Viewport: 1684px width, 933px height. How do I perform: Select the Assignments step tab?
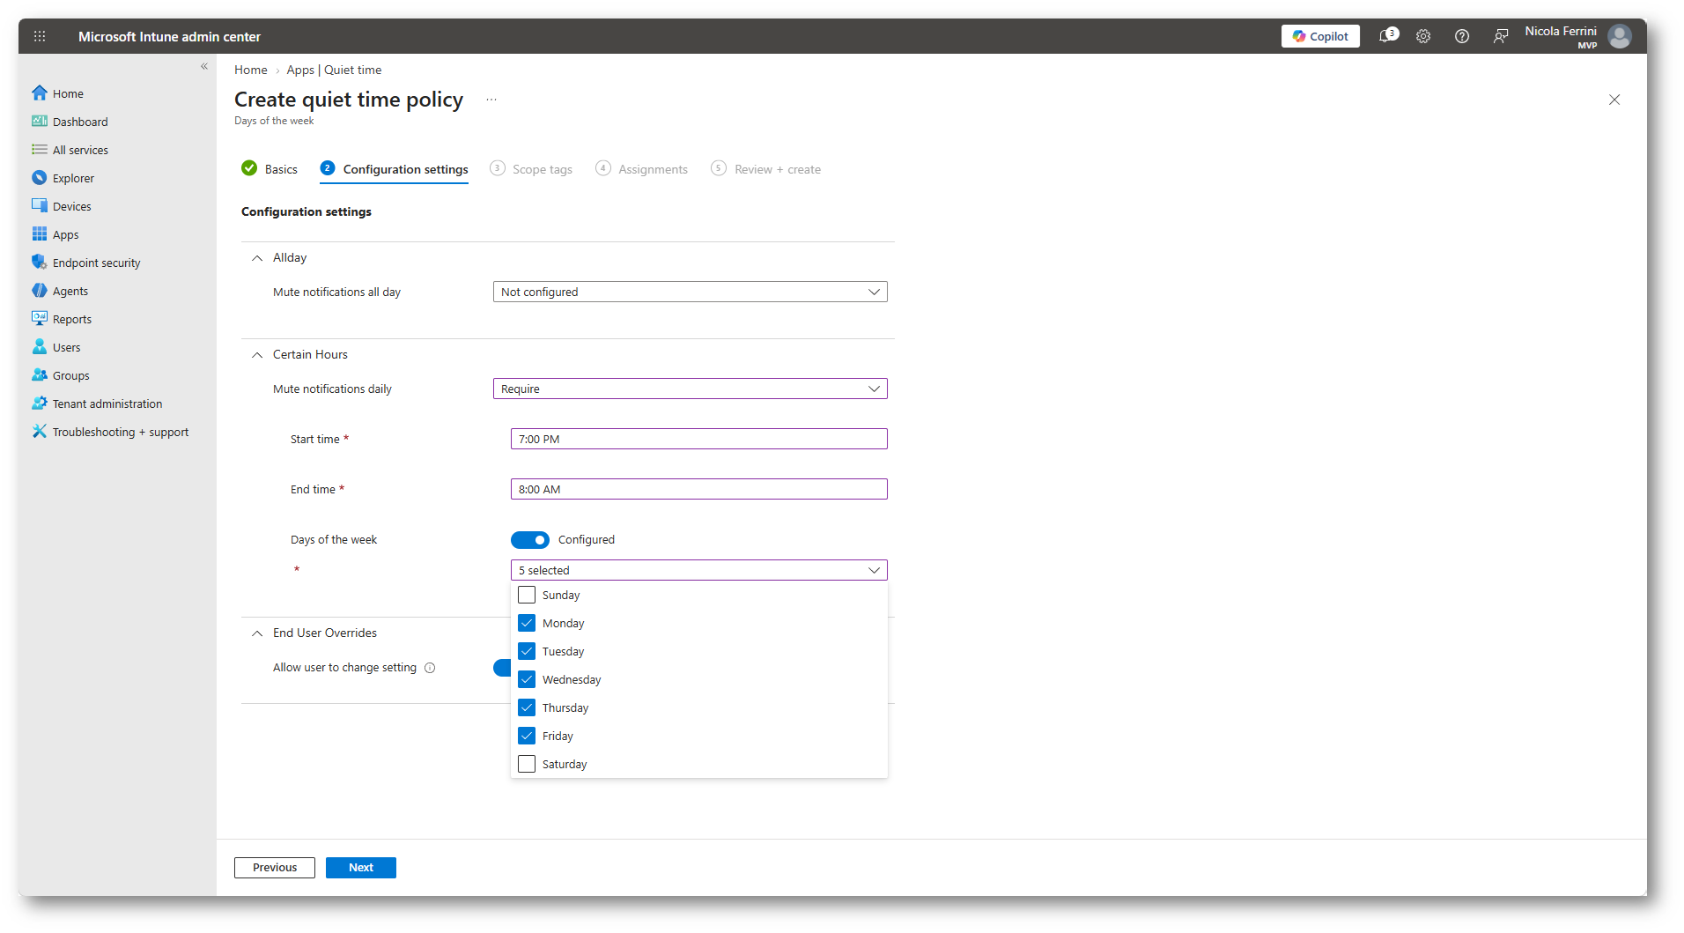pos(642,169)
